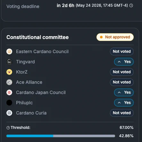Click the KtorZ duck avatar icon
Screen dimensions: 142x142
coord(9,72)
